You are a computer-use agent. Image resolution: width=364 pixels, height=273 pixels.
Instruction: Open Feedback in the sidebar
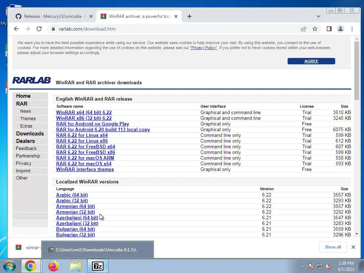26,148
